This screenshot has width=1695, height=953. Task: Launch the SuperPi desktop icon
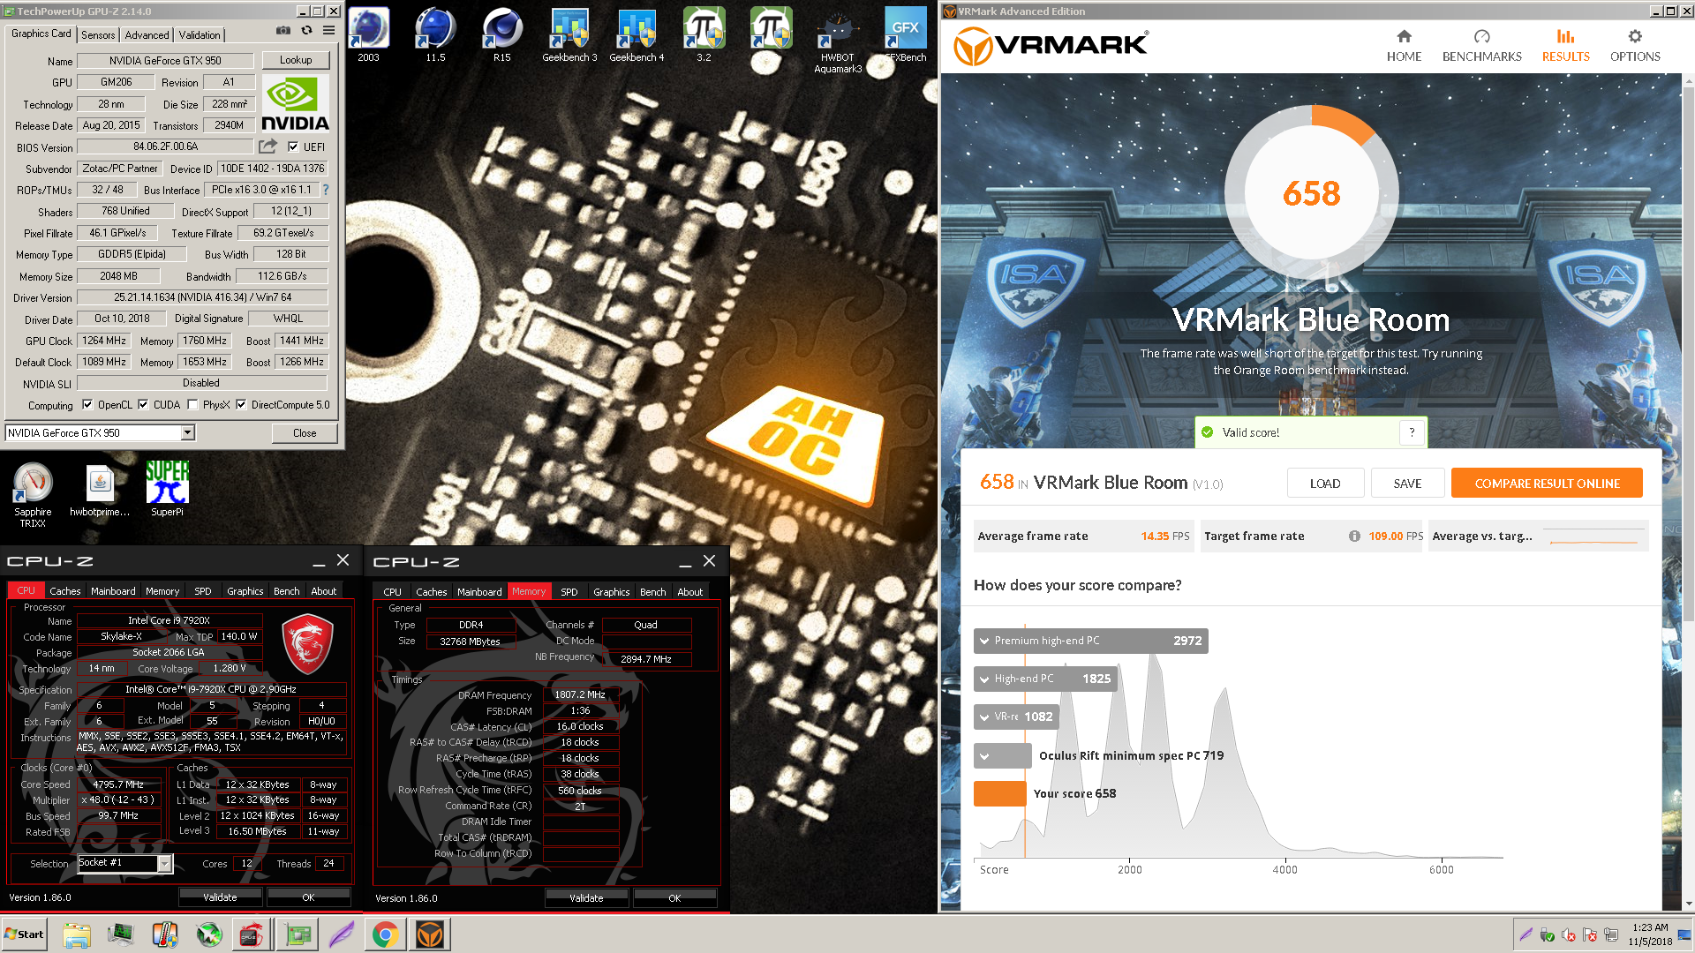click(x=167, y=490)
